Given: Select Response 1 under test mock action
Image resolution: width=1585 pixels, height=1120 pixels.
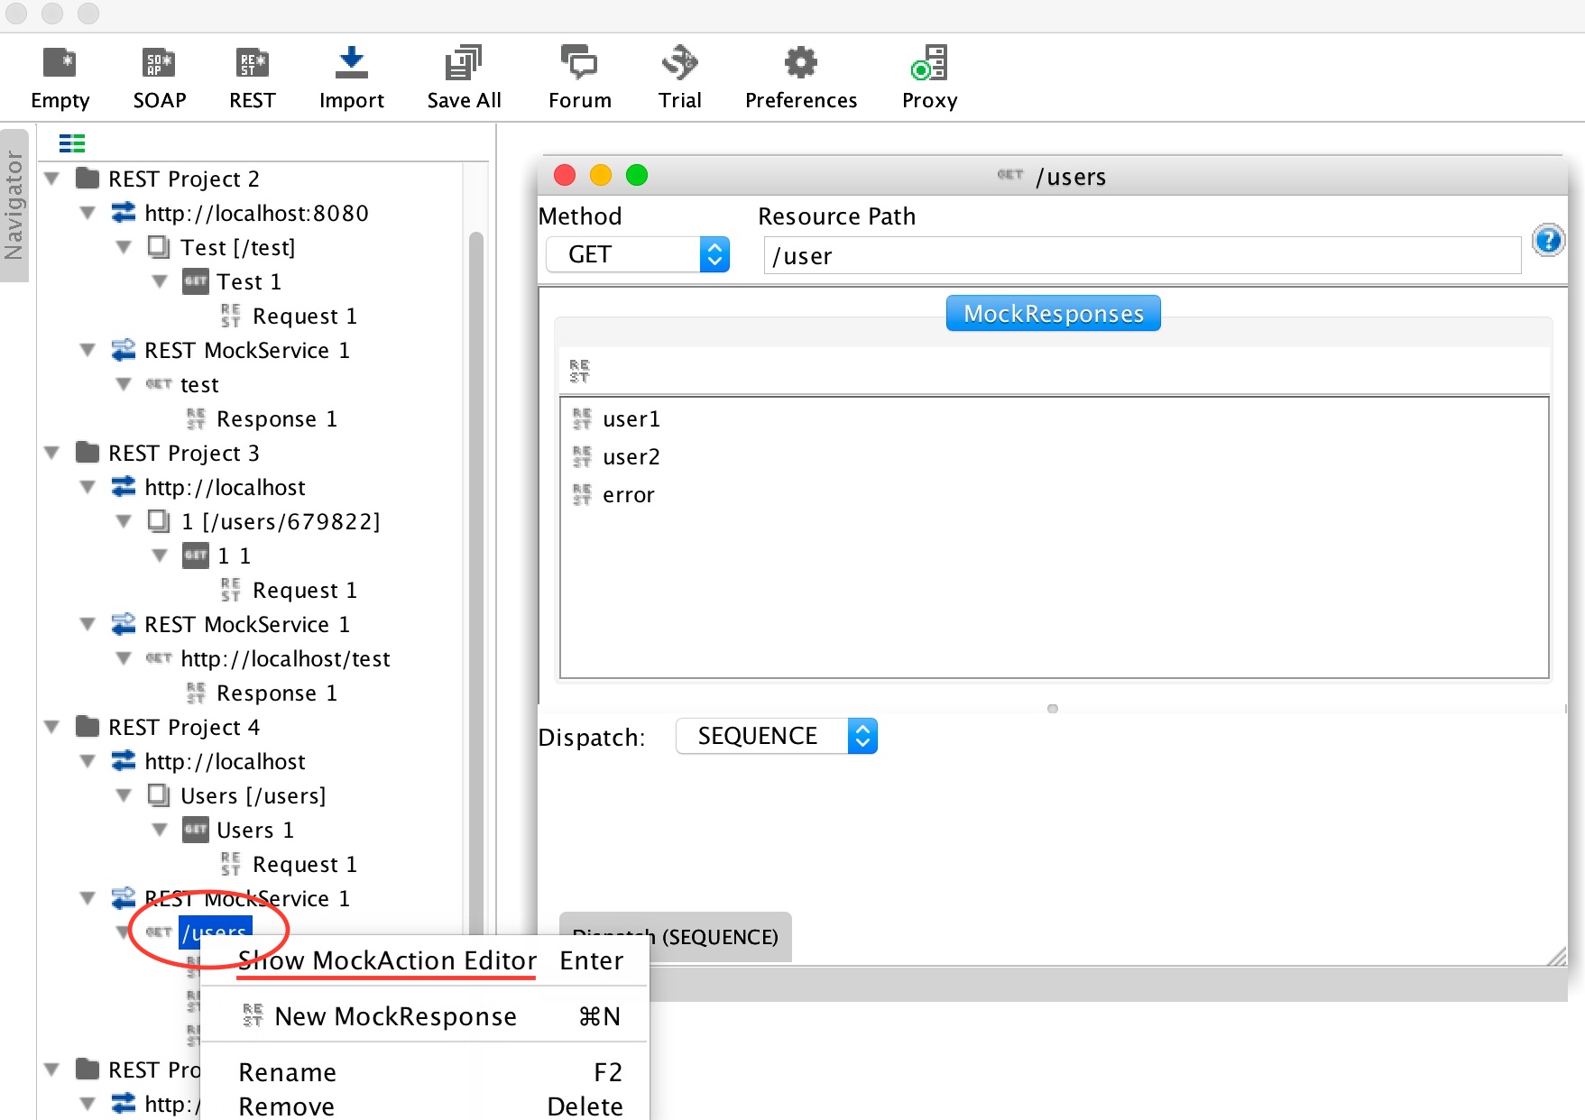Looking at the screenshot, I should [277, 418].
